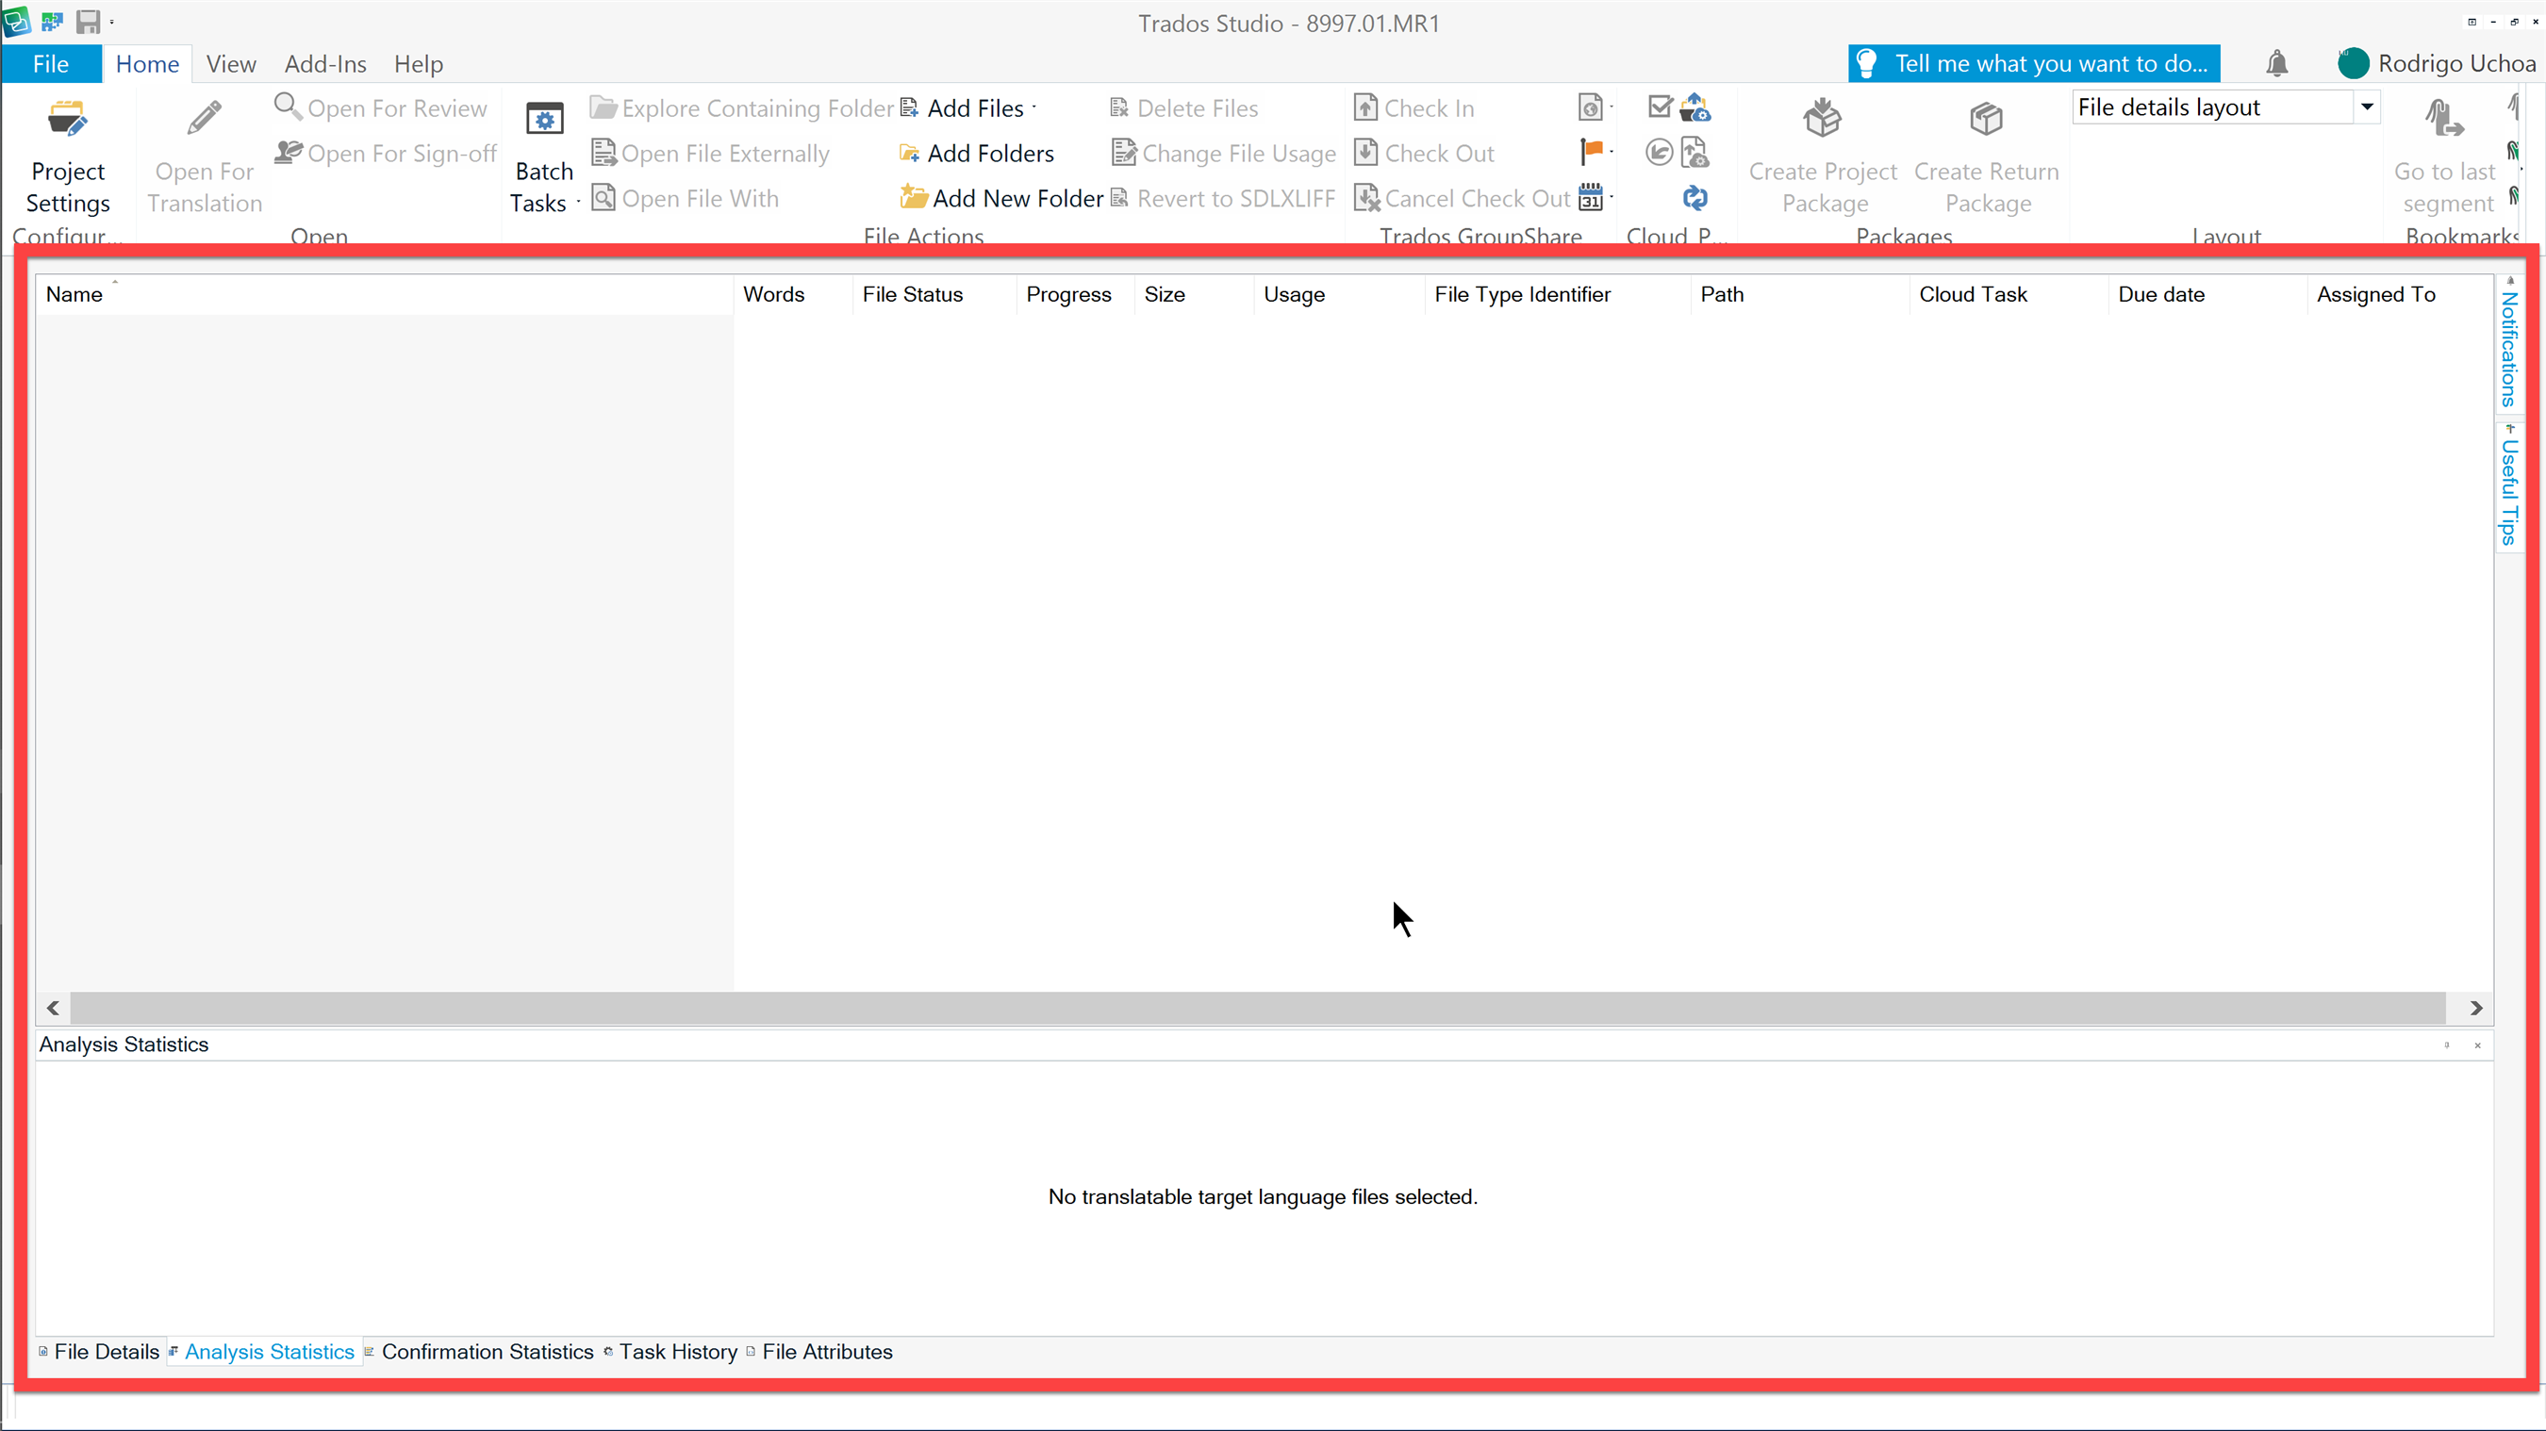2546x1431 pixels.
Task: Click Create Return Package
Action: pos(1987,158)
